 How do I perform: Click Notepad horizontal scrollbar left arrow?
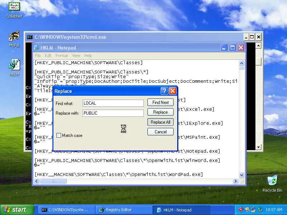37,181
